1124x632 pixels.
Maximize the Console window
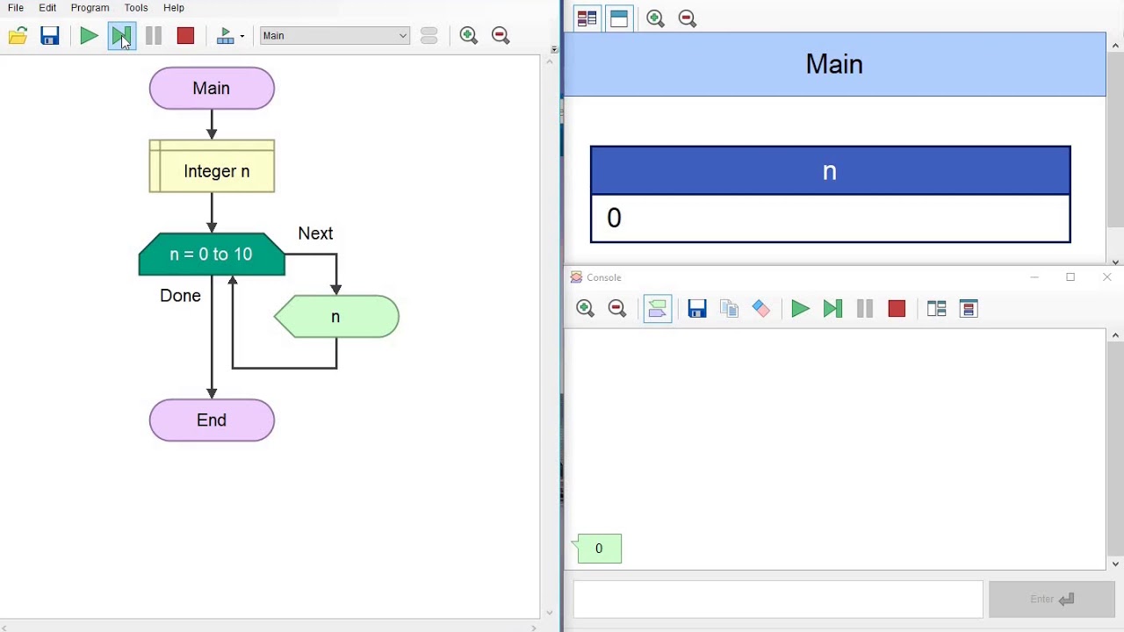point(1070,277)
